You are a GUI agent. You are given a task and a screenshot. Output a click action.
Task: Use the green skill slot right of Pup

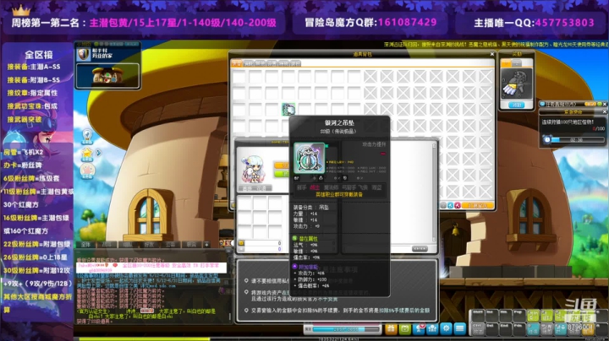click(533, 316)
